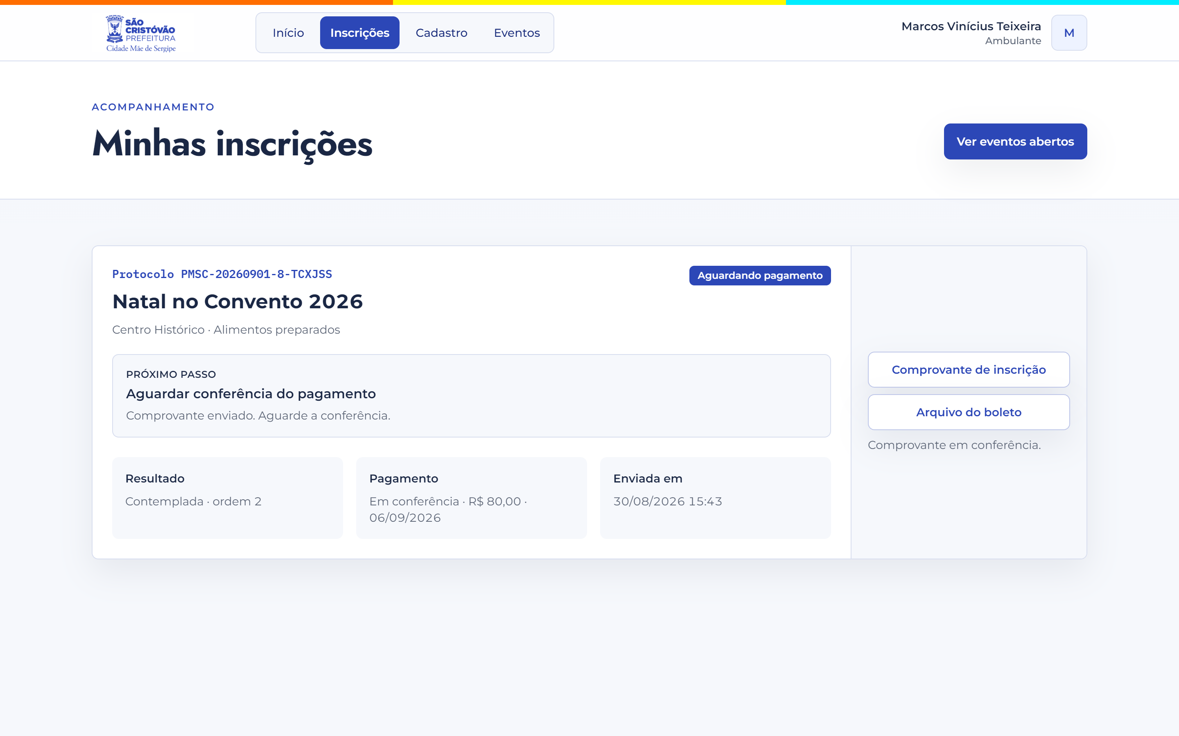The width and height of the screenshot is (1179, 736).
Task: Click Comprovante enviado. Aguarde a conferência.
Action: (258, 416)
